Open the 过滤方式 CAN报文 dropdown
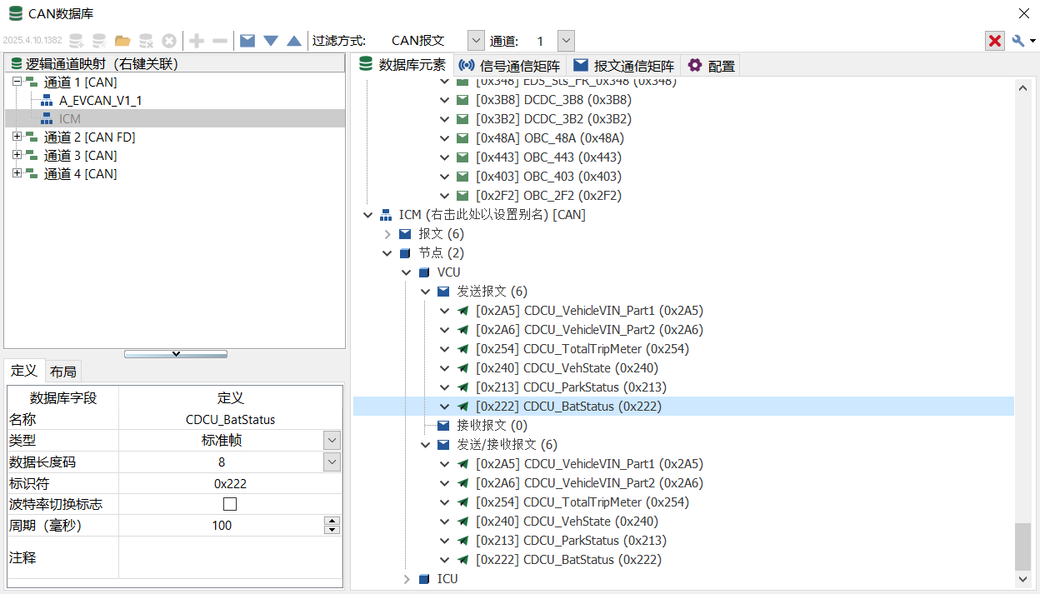Viewport: 1040px width, 594px height. (x=476, y=41)
